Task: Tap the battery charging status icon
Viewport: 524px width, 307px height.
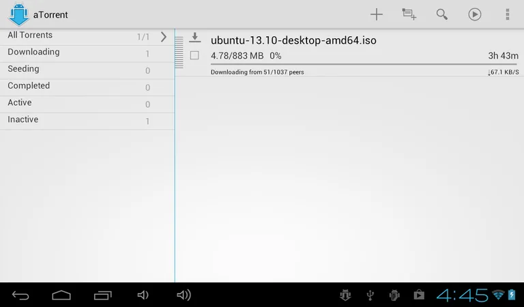Action: pyautogui.click(x=512, y=295)
